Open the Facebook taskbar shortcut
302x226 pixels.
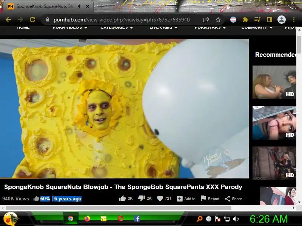pos(137,218)
